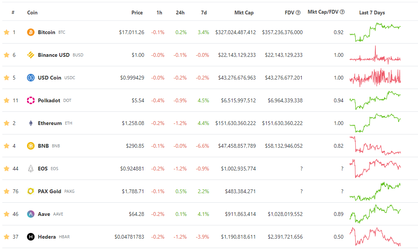Image resolution: width=418 pixels, height=250 pixels.
Task: Open Aave's 7-day sparkline chart
Action: tap(375, 214)
